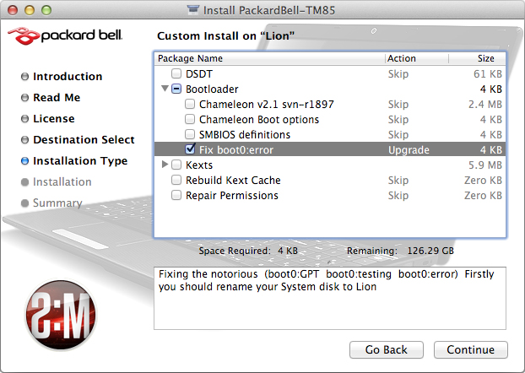Click the Action column header
The image size is (525, 373).
[416, 58]
